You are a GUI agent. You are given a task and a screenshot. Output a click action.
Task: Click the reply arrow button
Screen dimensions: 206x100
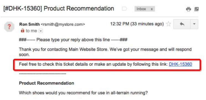[x=182, y=24]
